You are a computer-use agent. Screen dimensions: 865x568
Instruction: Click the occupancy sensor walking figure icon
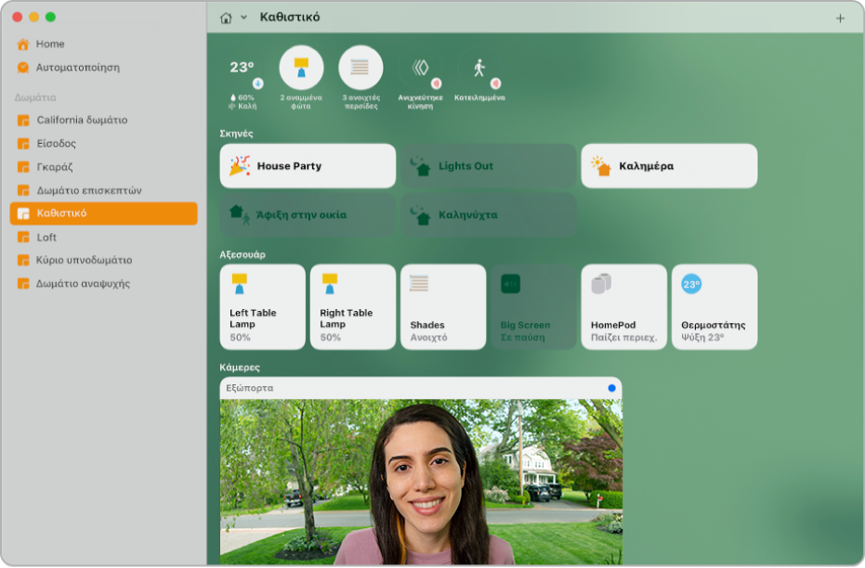pyautogui.click(x=479, y=68)
